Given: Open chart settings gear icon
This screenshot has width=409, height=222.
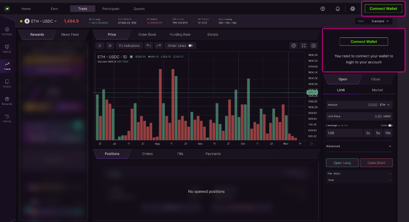Looking at the screenshot, I should pyautogui.click(x=294, y=46).
